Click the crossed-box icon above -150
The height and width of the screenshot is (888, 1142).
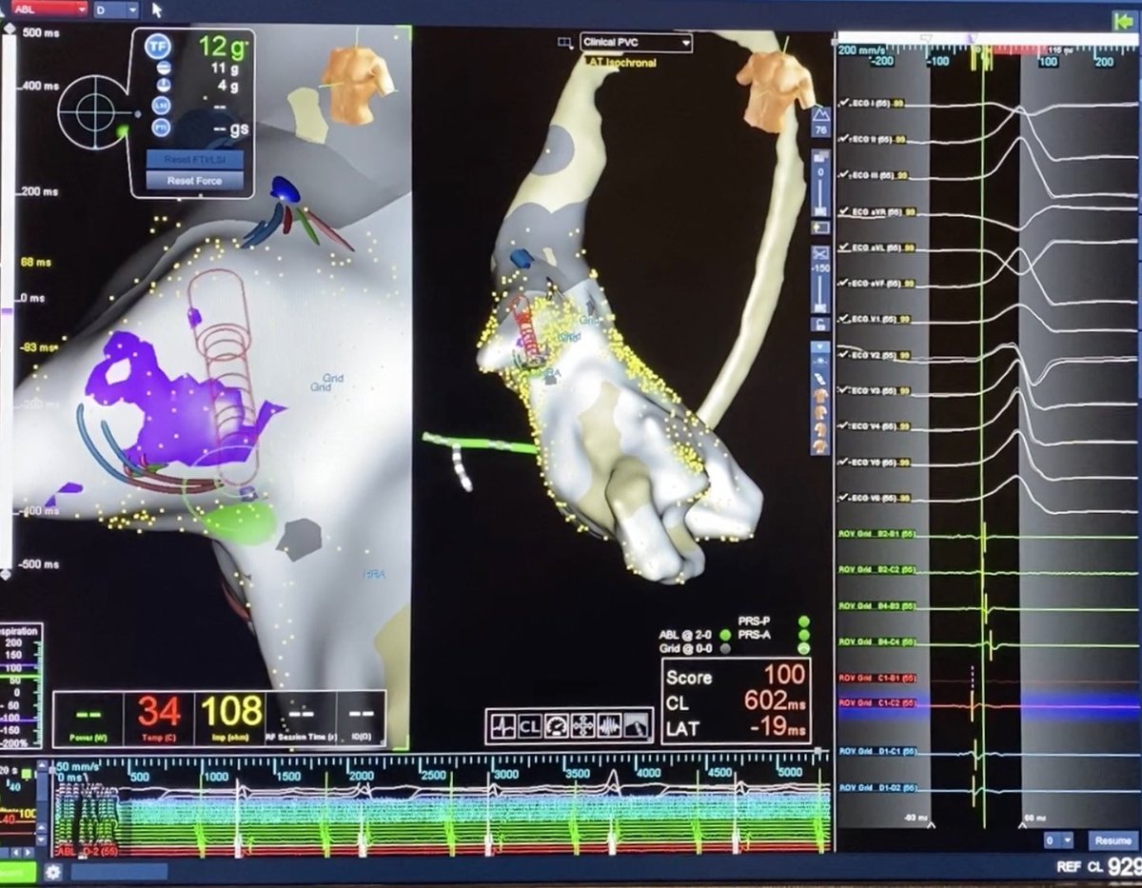point(820,254)
